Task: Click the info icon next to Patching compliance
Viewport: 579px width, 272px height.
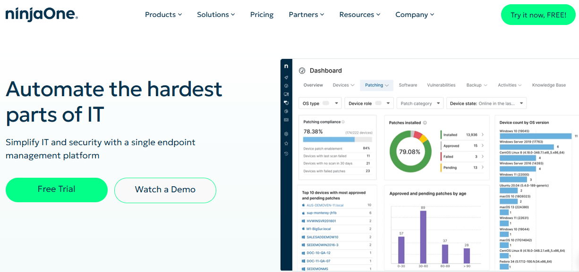Action: (x=343, y=122)
